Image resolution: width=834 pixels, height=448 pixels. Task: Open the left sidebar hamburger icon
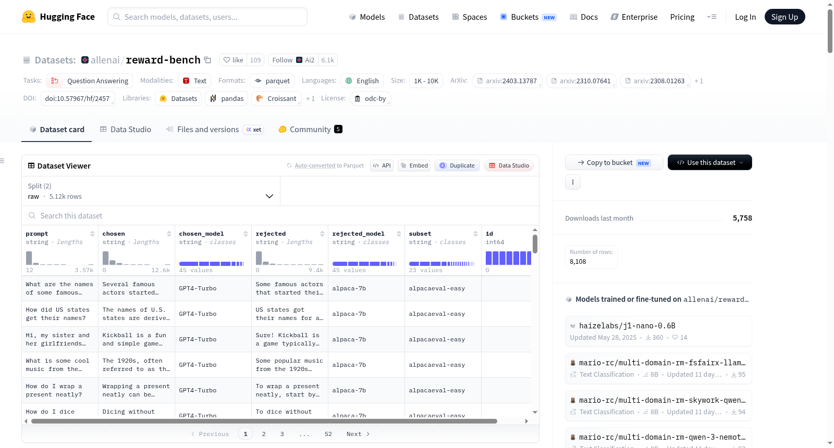click(2, 161)
